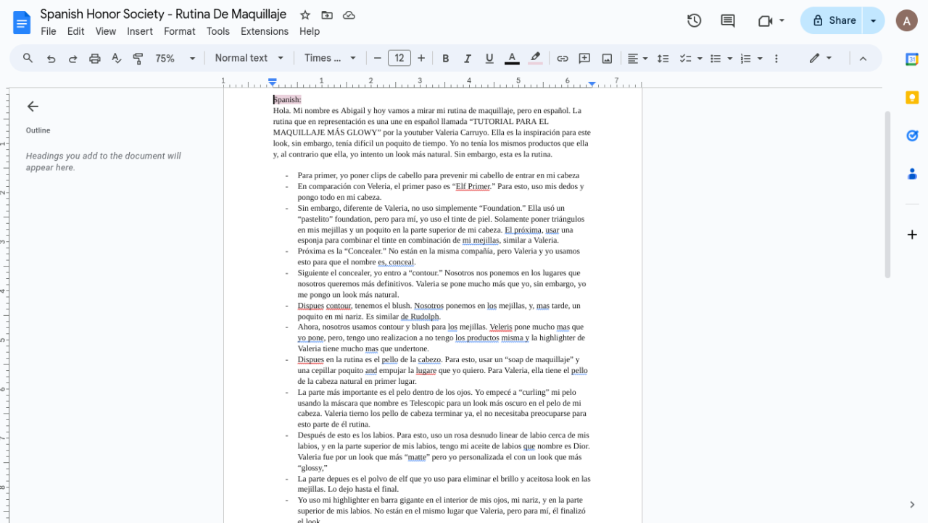
Task: Toggle underline formatting
Action: 489,59
